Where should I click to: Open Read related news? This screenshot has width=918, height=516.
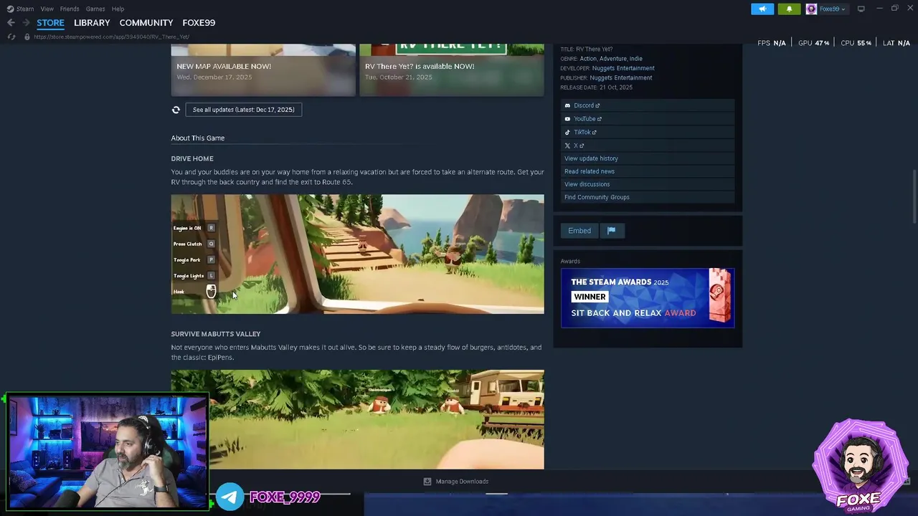(x=590, y=171)
